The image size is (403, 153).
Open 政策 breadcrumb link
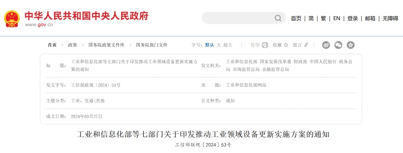(72, 45)
